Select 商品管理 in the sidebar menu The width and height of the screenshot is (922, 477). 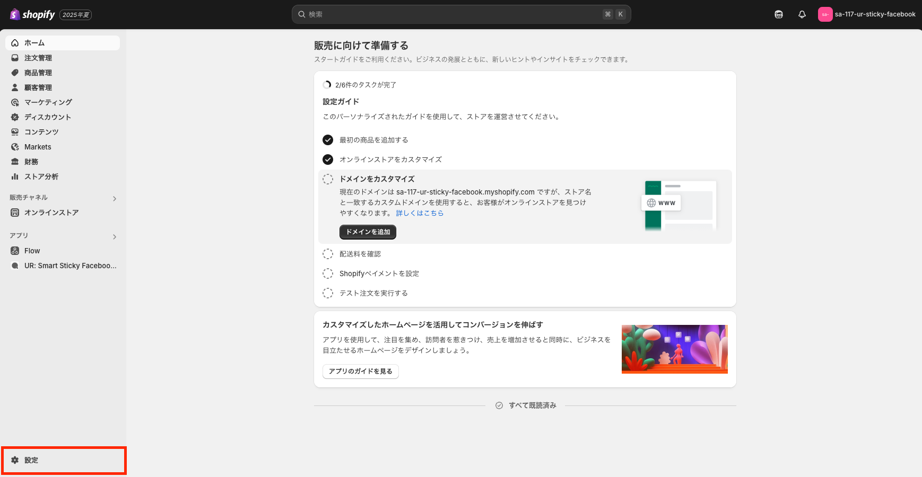(x=38, y=73)
